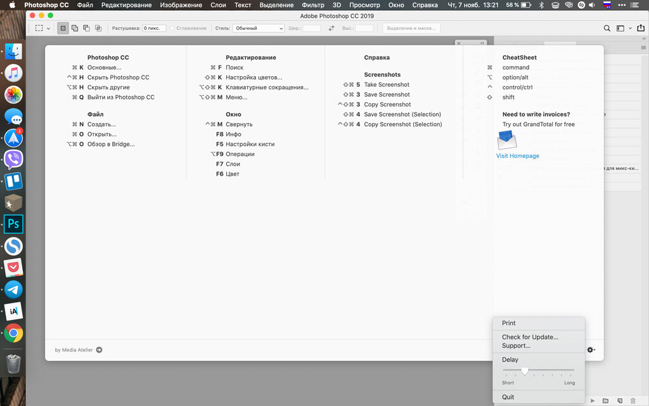Screen dimensions: 649x406
Task: Click the Share image icon
Action: (641, 28)
